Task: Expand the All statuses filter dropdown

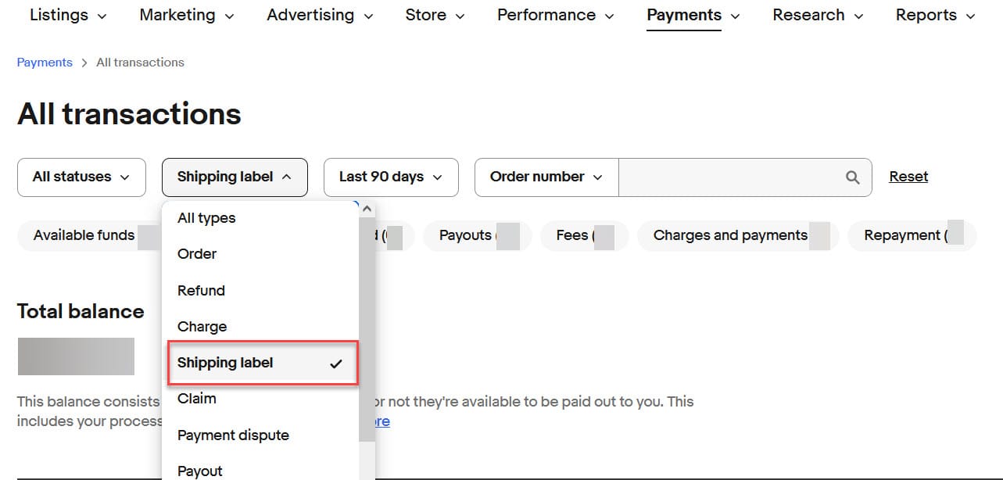Action: point(81,177)
